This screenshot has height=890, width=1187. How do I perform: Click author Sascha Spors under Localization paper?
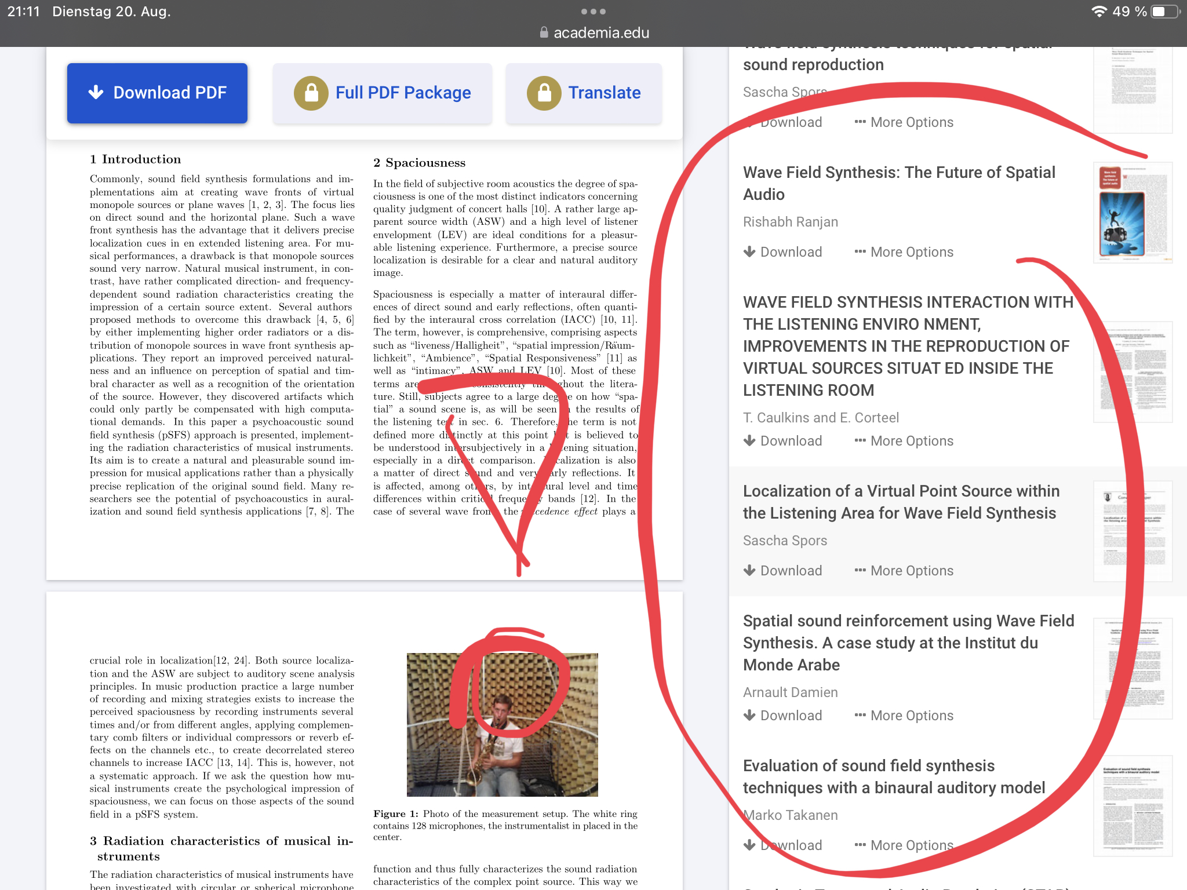pyautogui.click(x=785, y=541)
